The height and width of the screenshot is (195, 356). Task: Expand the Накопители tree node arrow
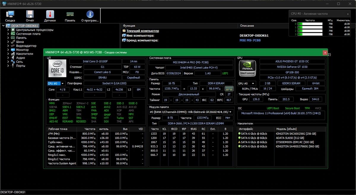8,54
